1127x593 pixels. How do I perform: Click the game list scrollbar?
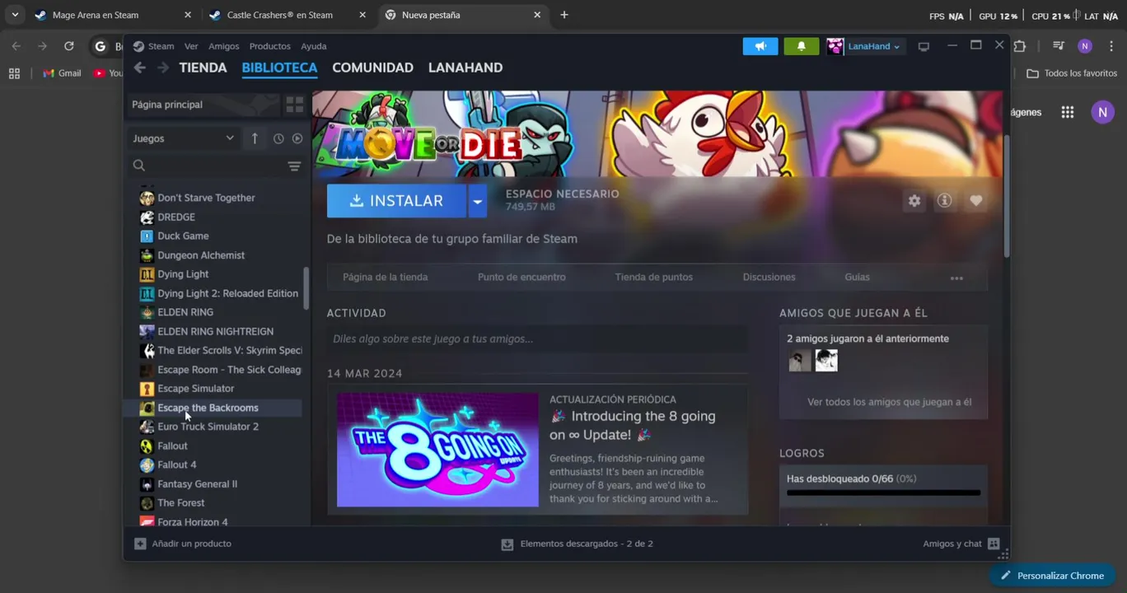(306, 288)
